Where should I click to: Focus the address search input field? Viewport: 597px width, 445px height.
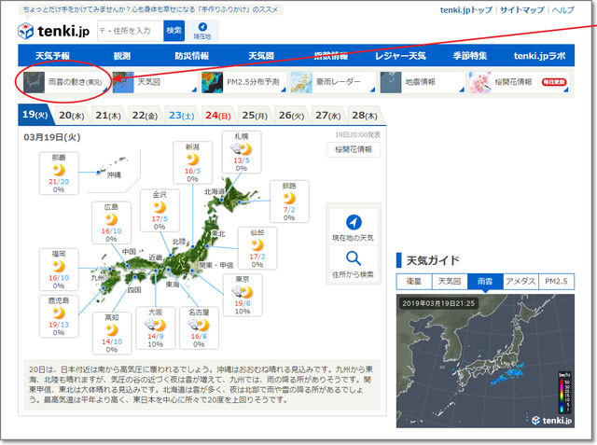coord(129,31)
